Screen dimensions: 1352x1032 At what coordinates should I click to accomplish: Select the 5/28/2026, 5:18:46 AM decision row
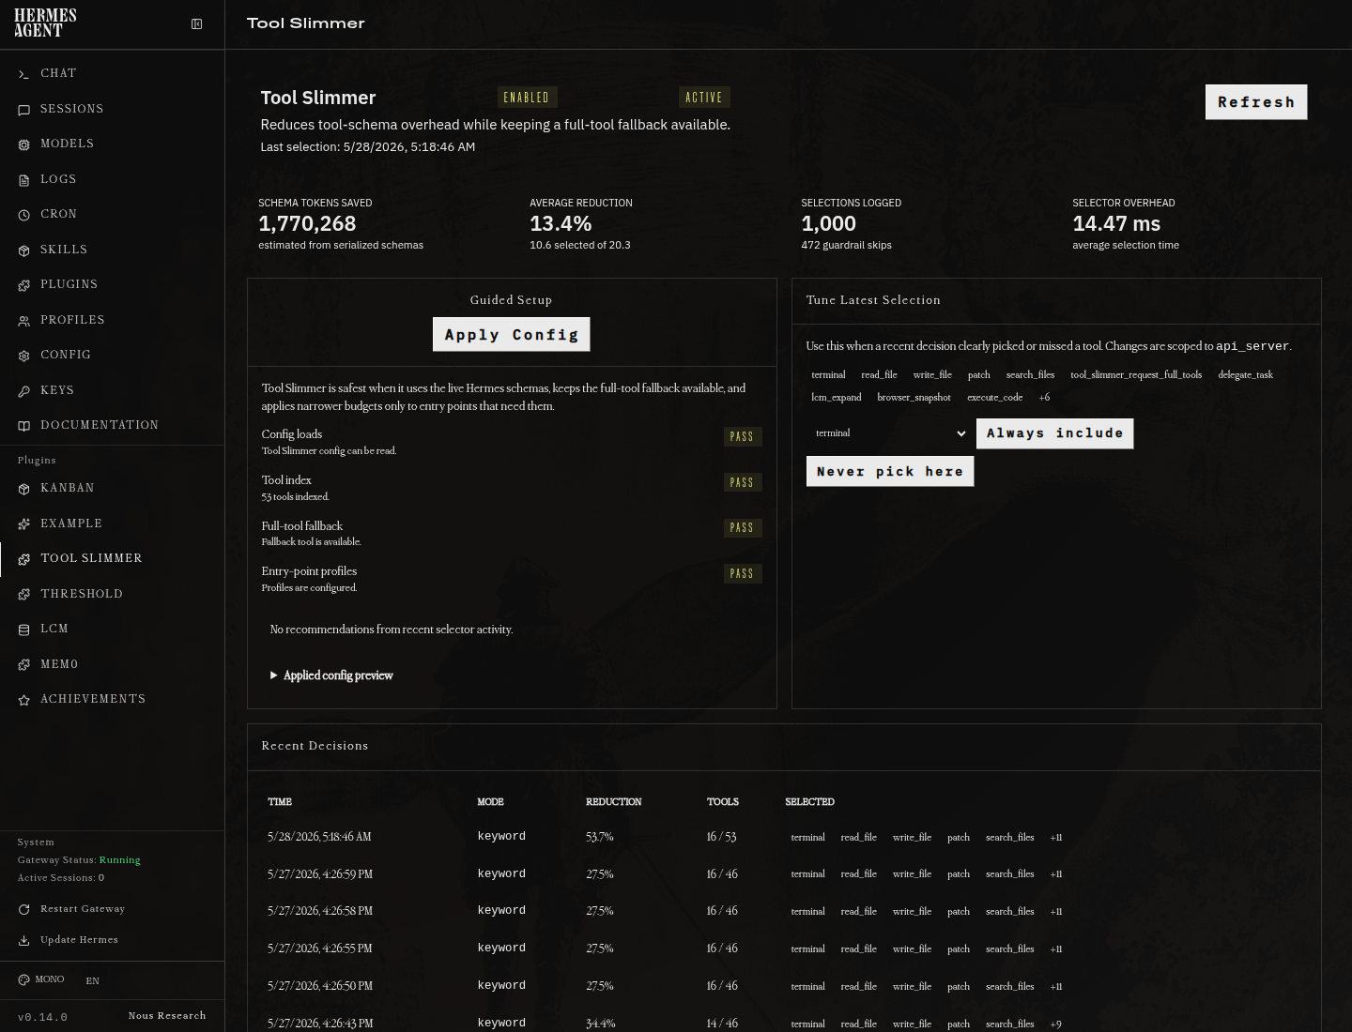pyautogui.click(x=784, y=837)
